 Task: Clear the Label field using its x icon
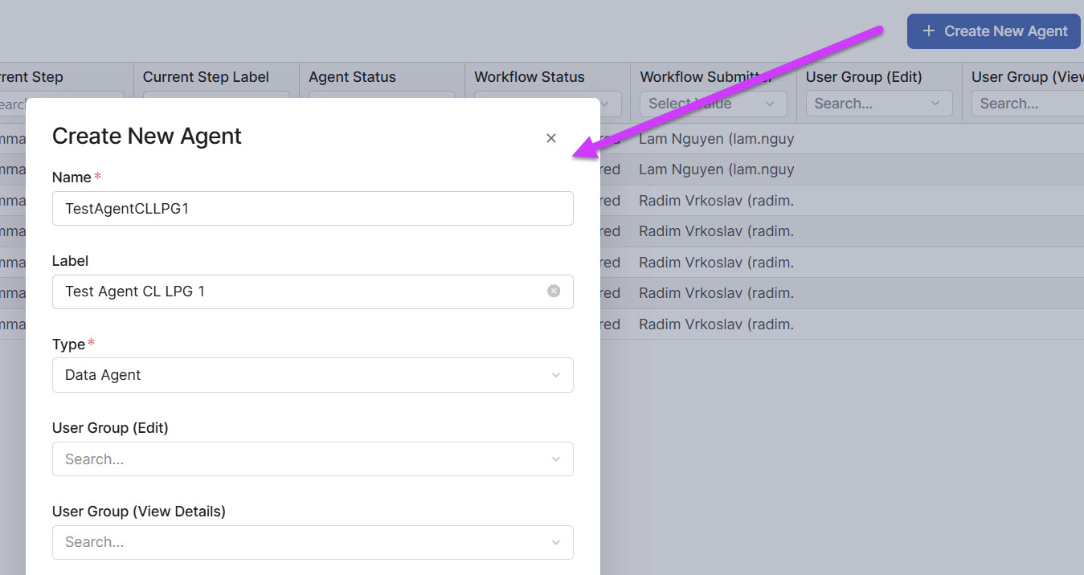tap(554, 292)
